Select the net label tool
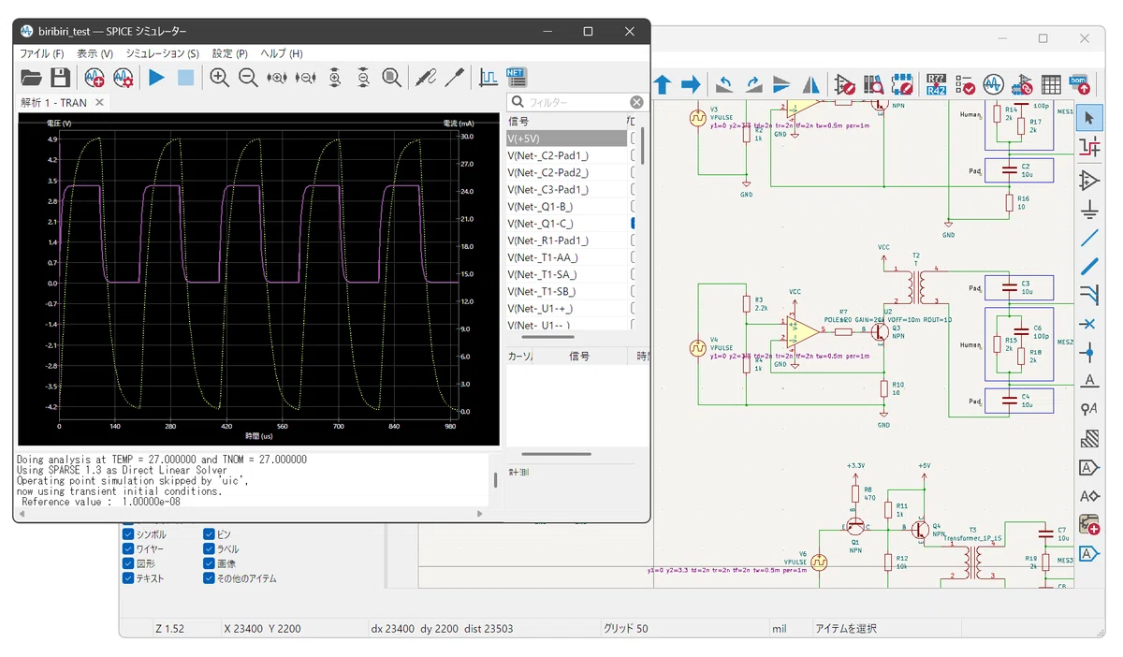The width and height of the screenshot is (1123, 657). tap(1089, 381)
